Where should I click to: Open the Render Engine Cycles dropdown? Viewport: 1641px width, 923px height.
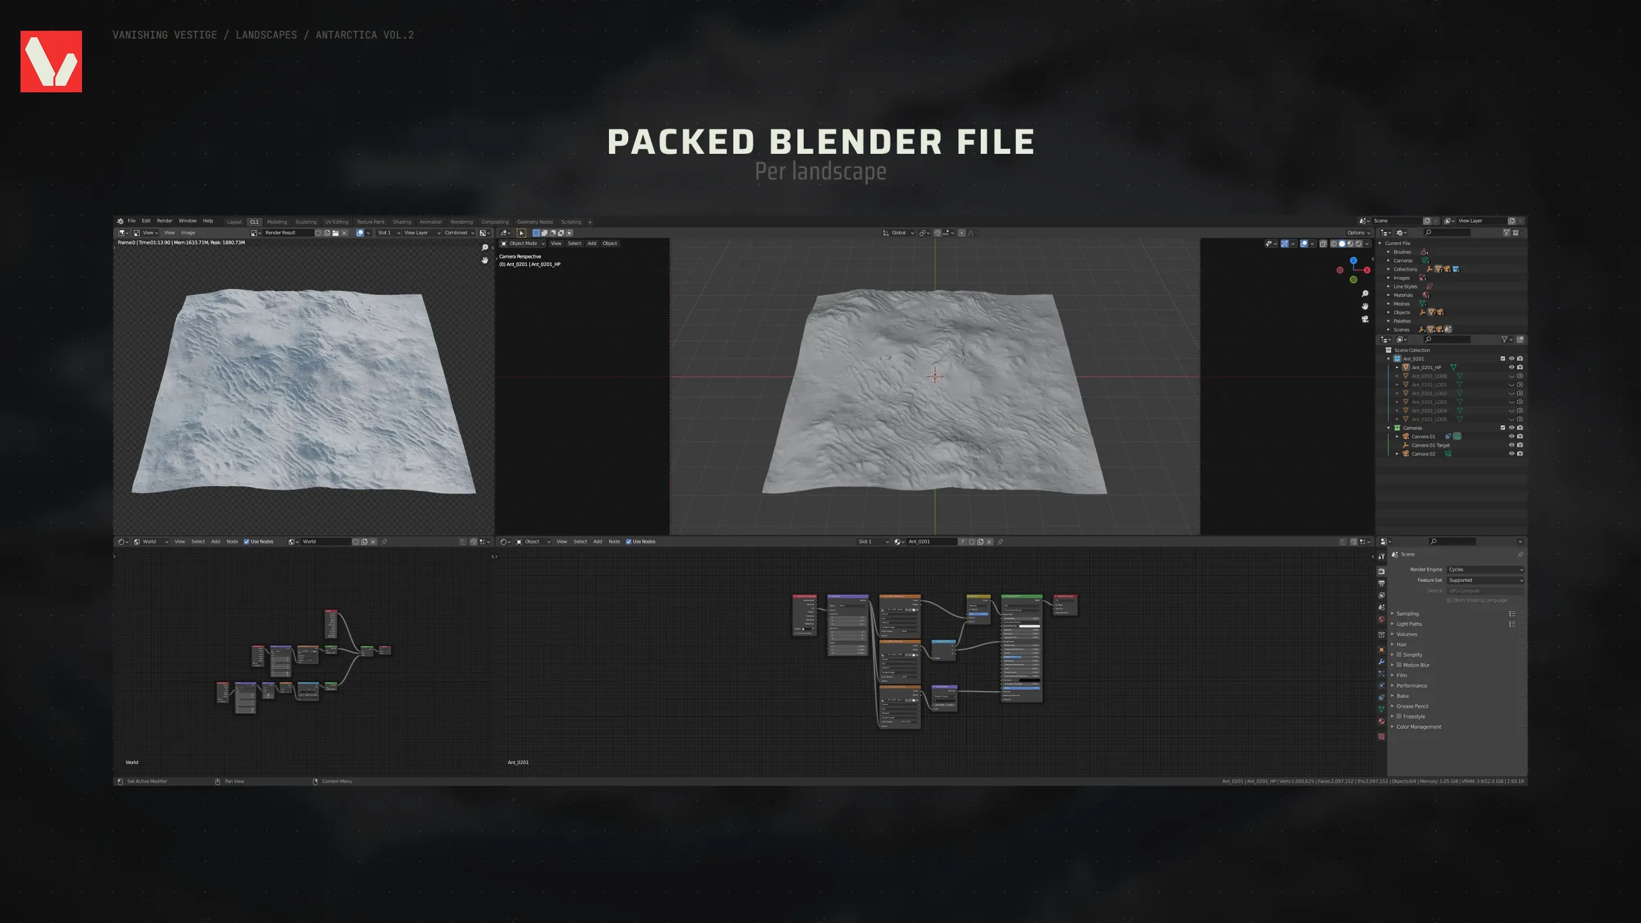1485,570
